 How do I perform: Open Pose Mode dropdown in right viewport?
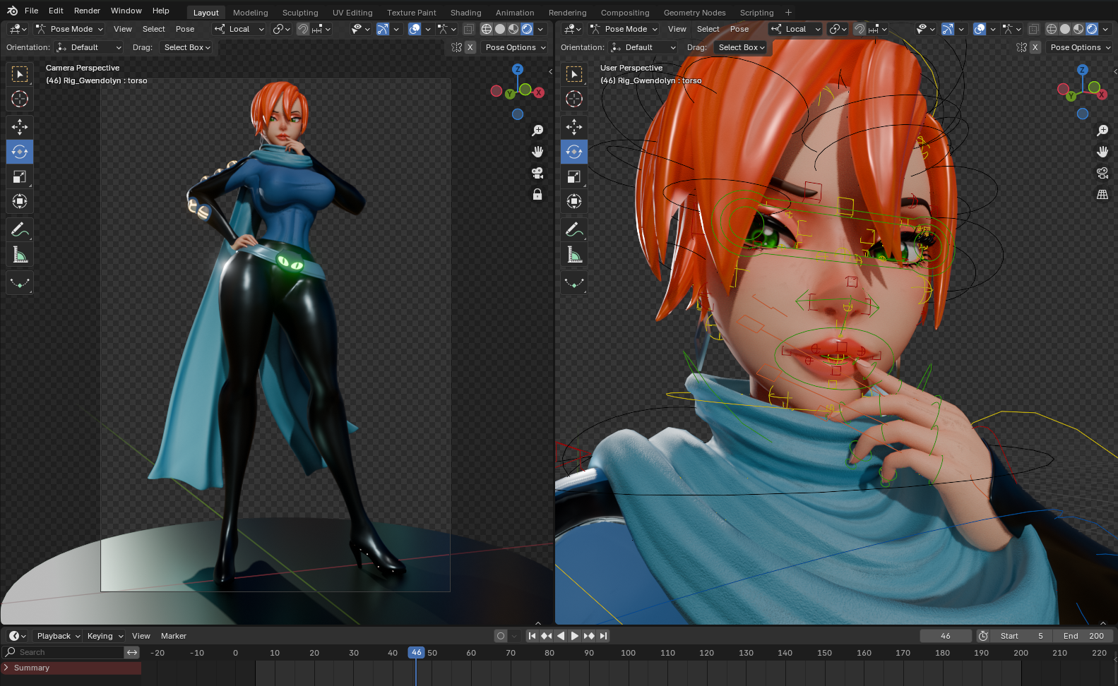coord(624,29)
